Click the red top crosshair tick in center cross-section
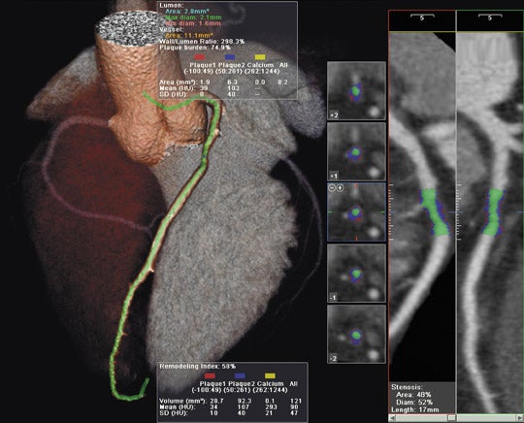524x423 pixels. click(x=356, y=185)
